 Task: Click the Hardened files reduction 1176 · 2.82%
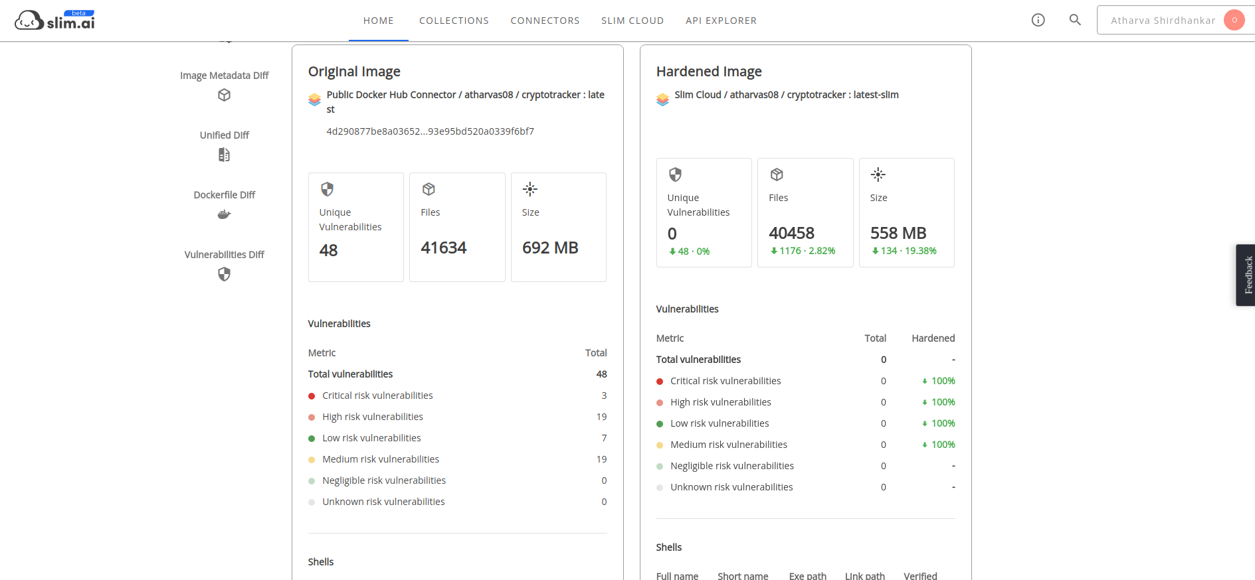(x=803, y=251)
